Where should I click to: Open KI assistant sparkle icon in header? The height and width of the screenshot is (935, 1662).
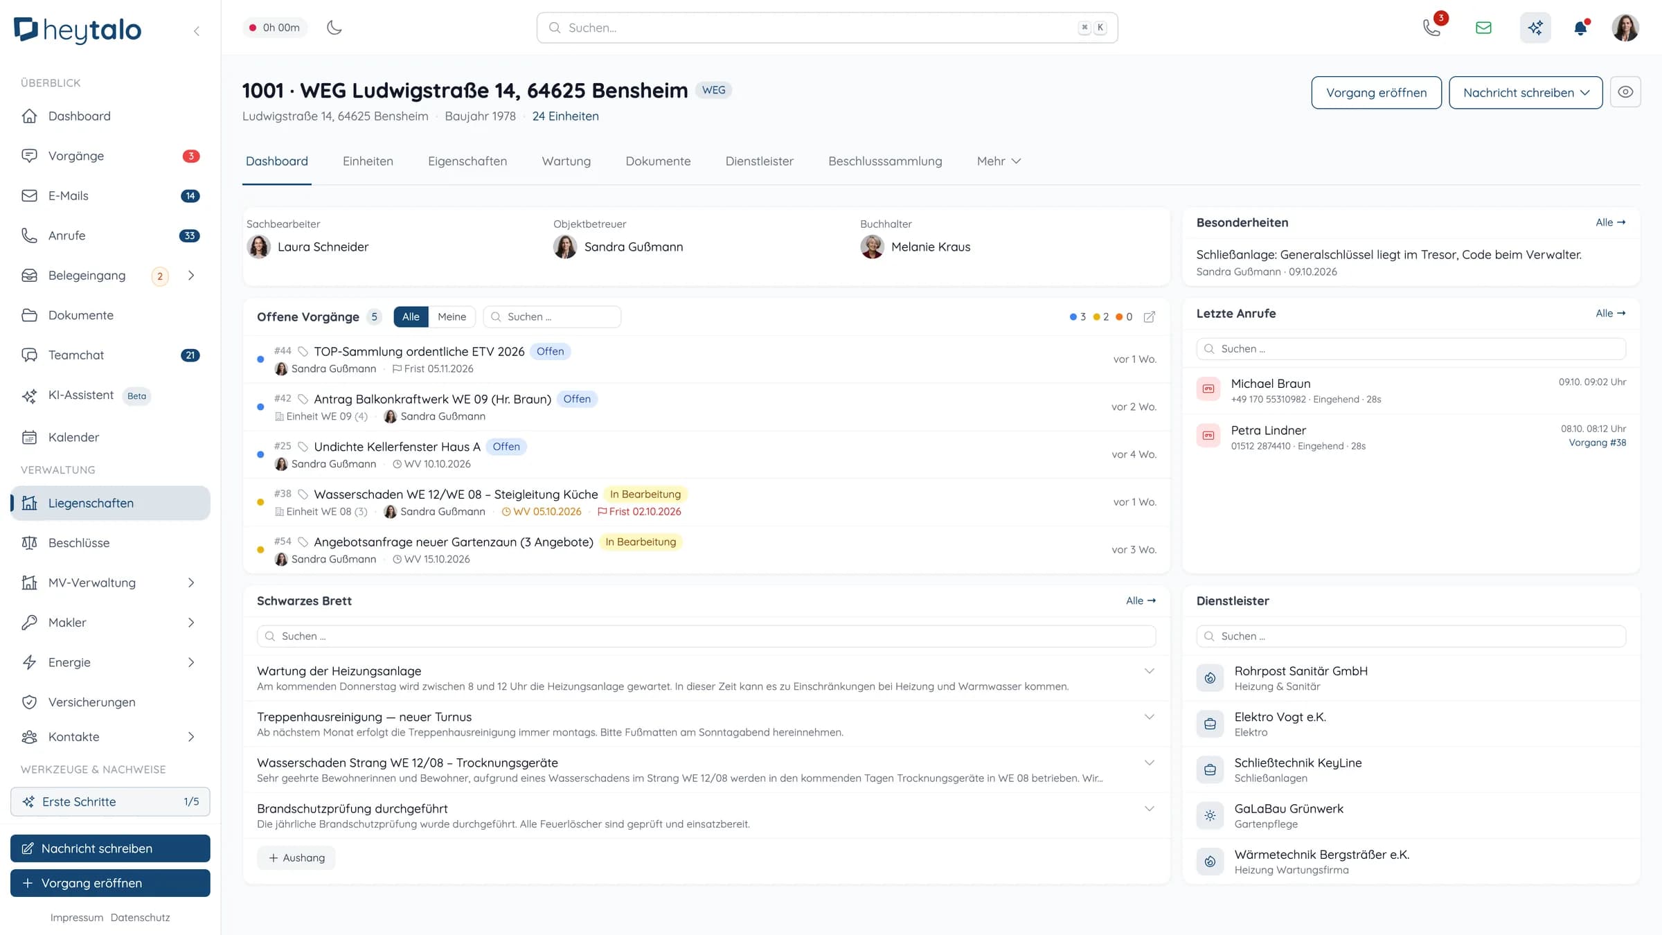(1535, 28)
